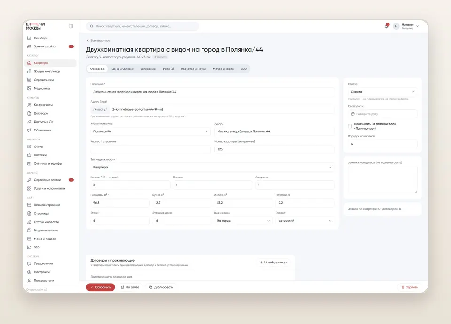Open Контрагенты in the sidebar
This screenshot has width=451, height=324.
click(50, 105)
